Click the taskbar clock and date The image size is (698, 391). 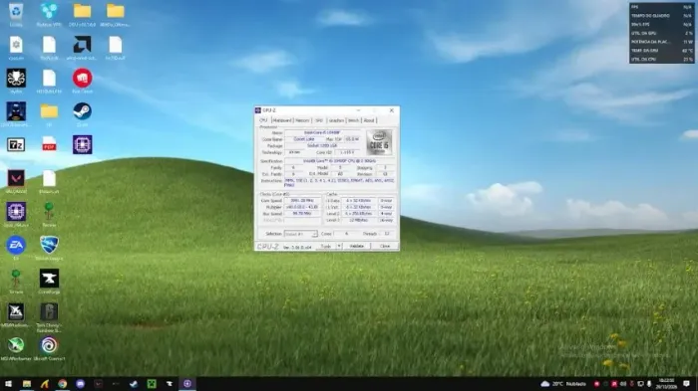[666, 384]
